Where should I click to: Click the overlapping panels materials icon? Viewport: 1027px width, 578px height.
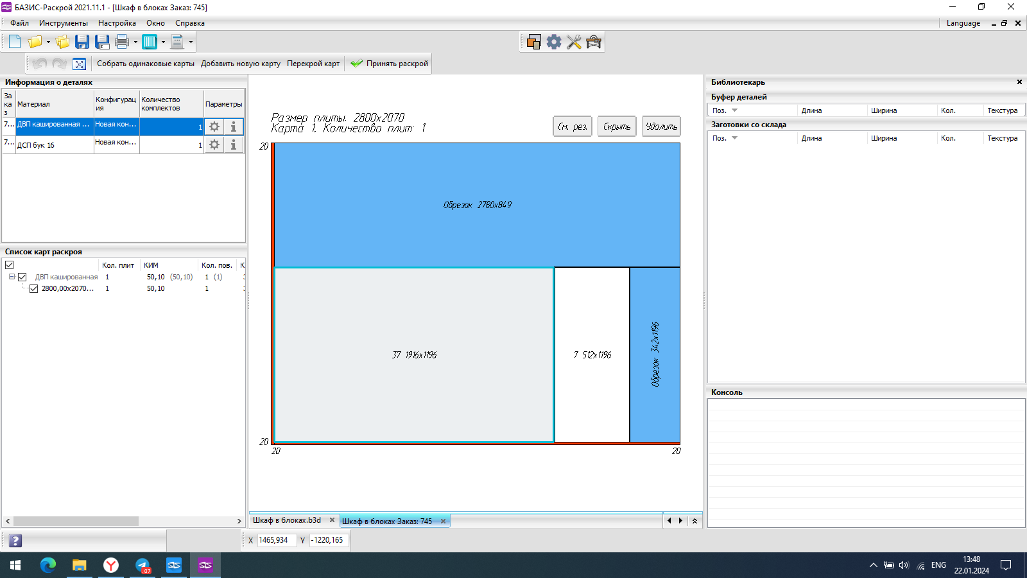pos(533,42)
